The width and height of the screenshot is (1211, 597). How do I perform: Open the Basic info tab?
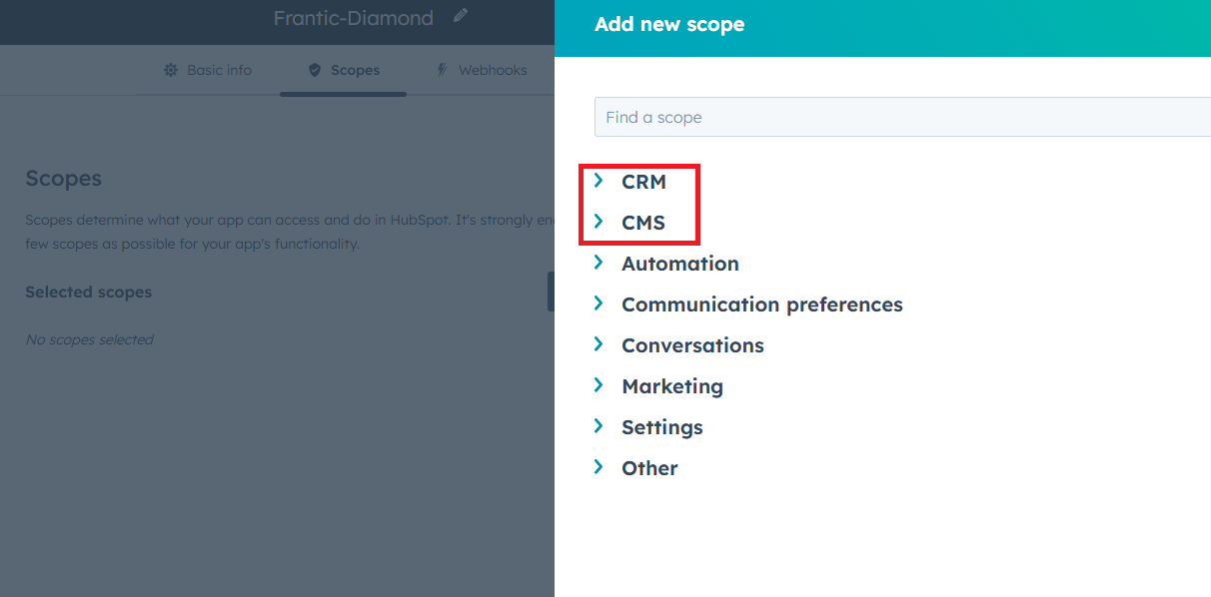(208, 70)
